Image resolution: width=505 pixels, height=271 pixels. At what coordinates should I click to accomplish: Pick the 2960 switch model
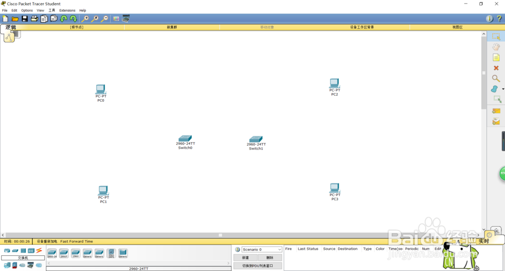[76, 253]
